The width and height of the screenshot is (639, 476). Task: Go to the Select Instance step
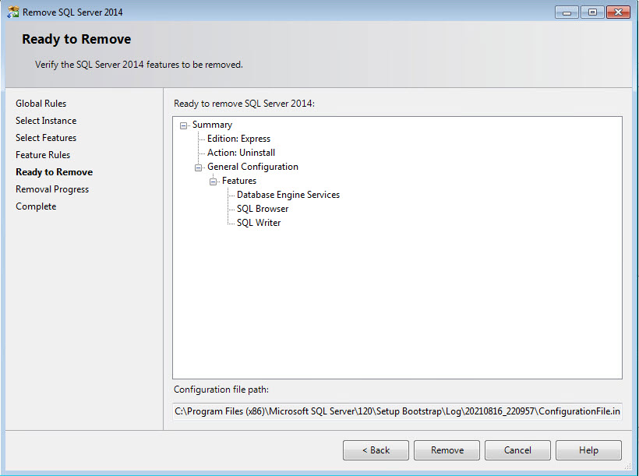[x=46, y=121]
